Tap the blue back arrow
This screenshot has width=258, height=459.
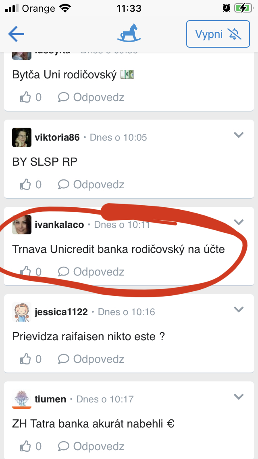[16, 34]
